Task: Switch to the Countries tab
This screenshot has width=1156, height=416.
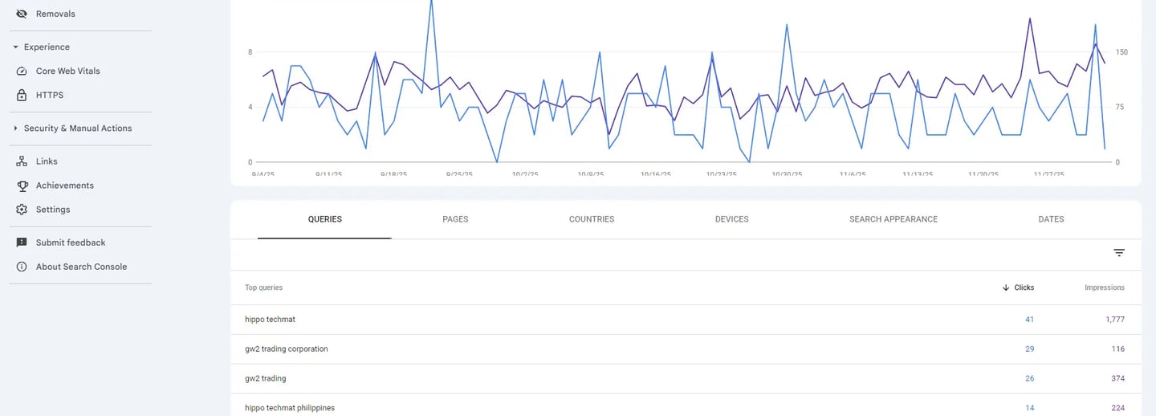Action: point(592,219)
